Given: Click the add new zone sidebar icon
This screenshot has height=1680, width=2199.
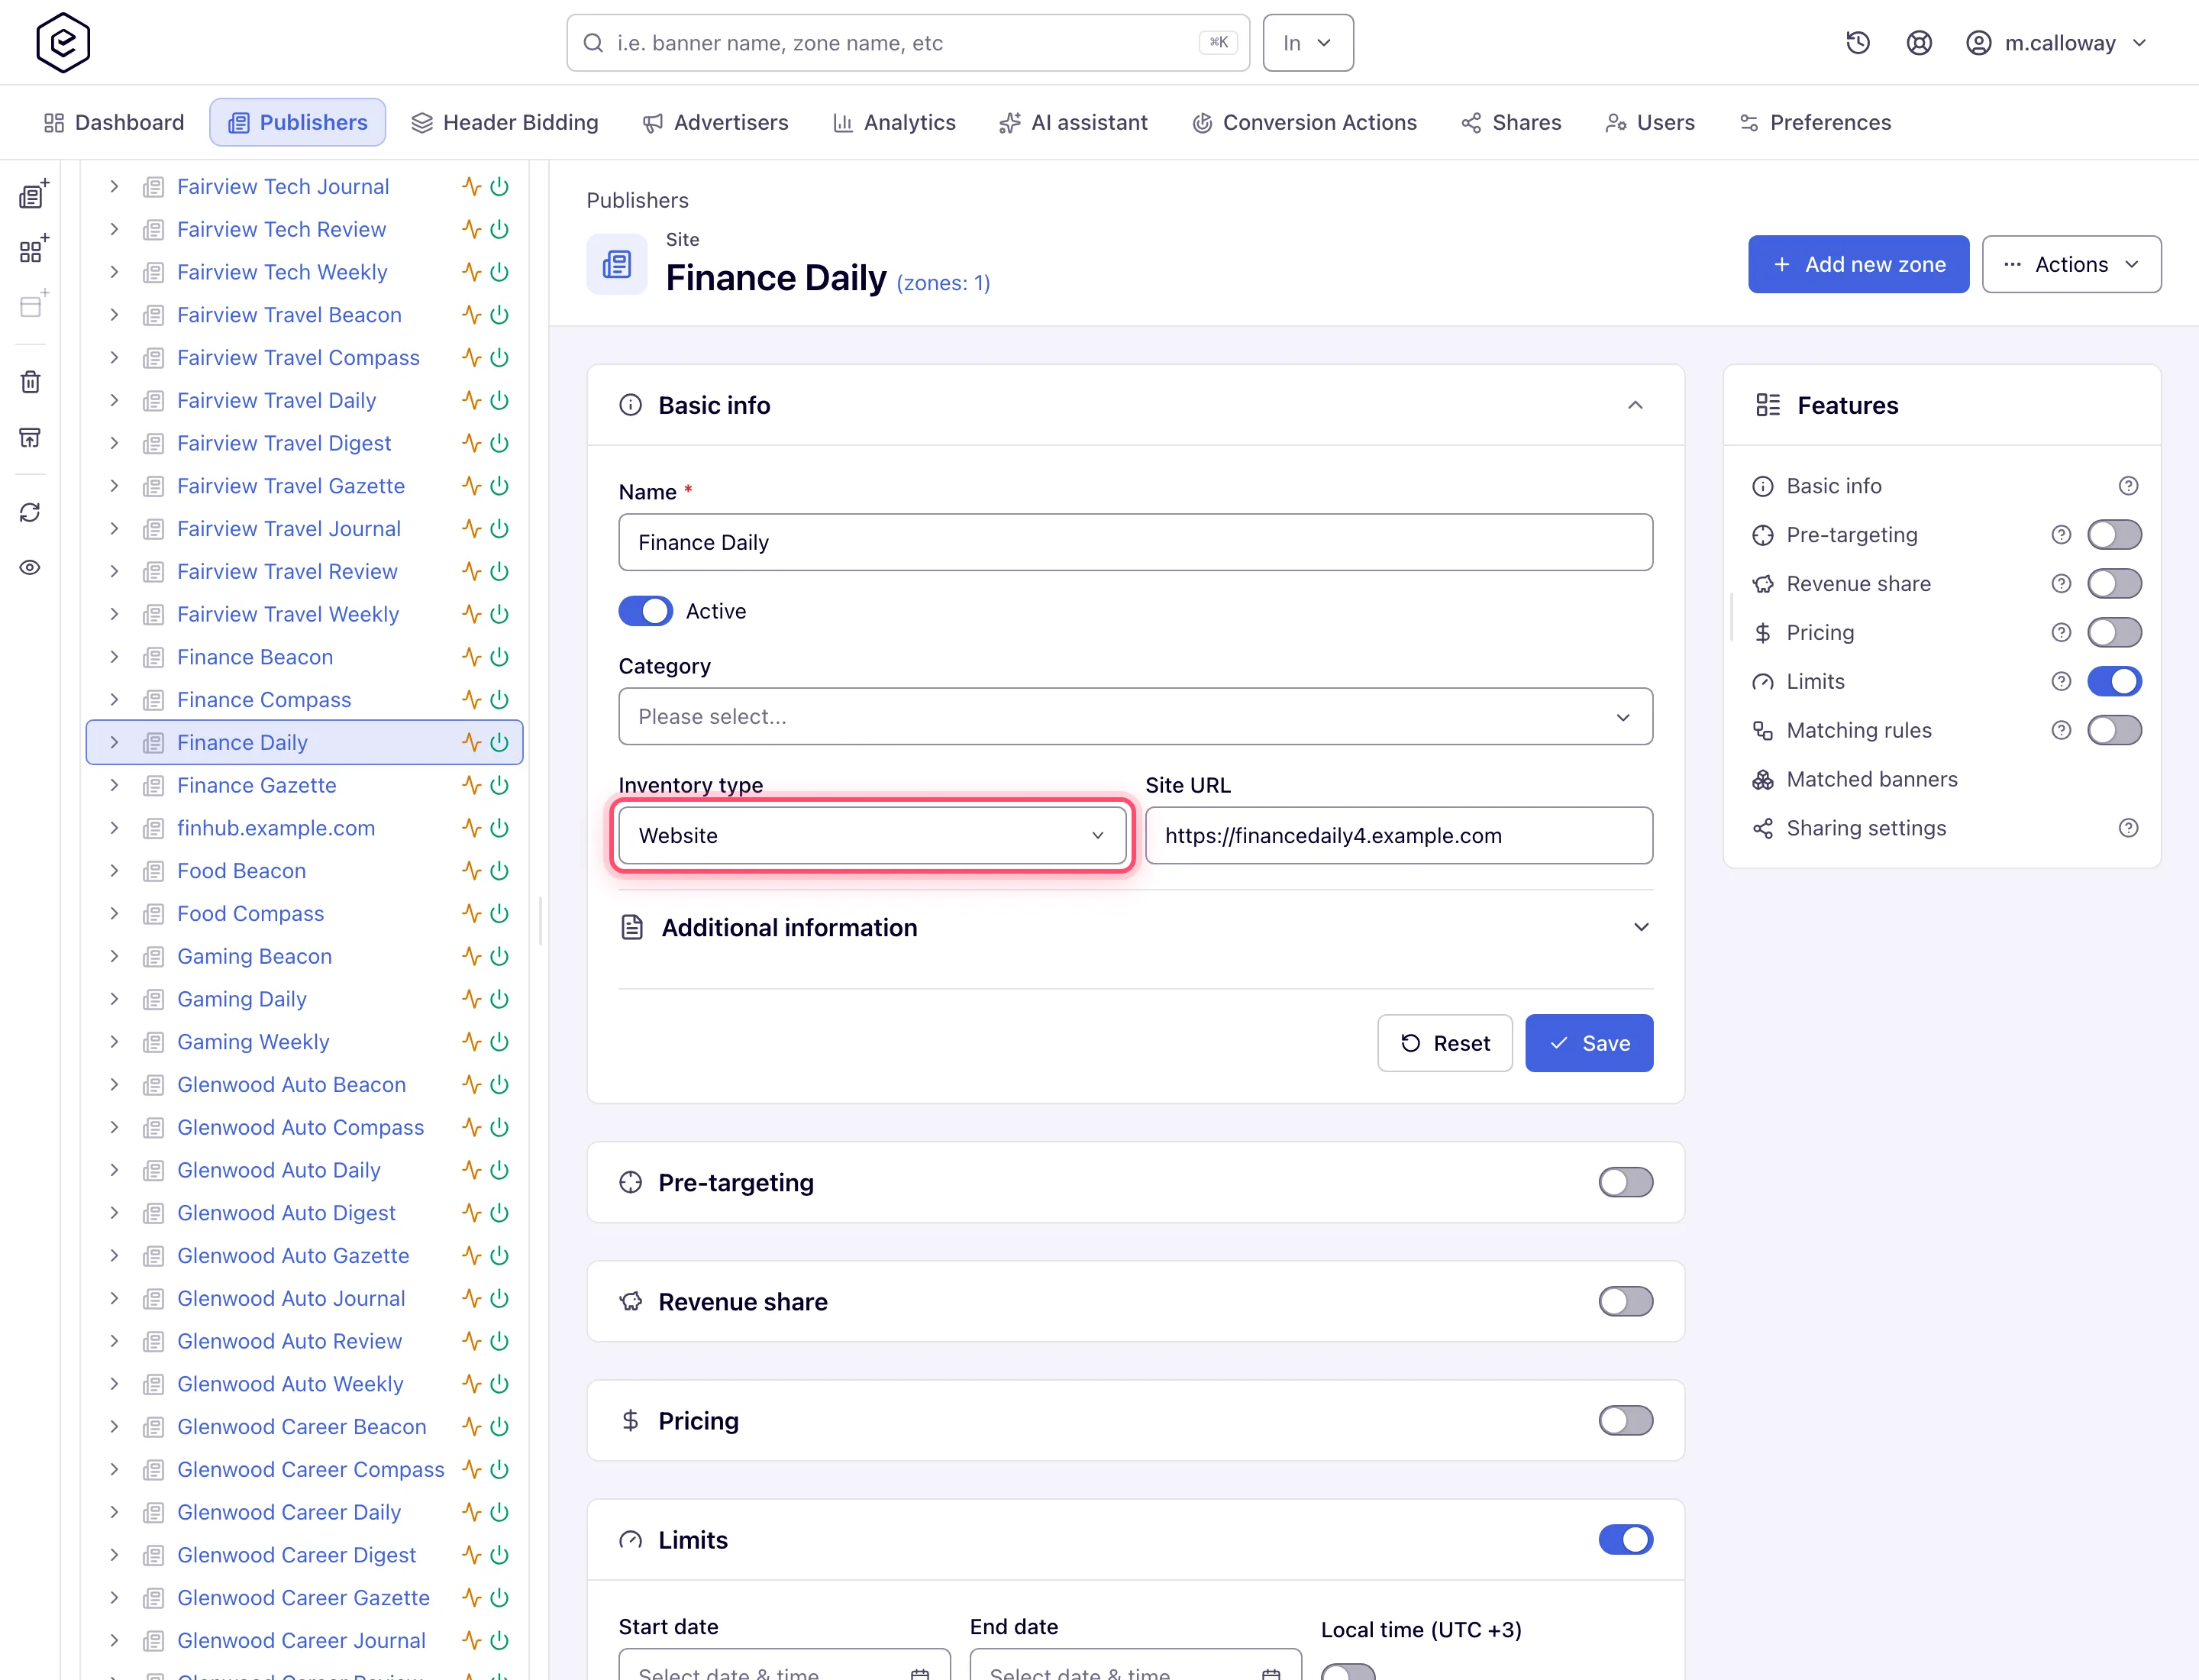Looking at the screenshot, I should click(33, 249).
